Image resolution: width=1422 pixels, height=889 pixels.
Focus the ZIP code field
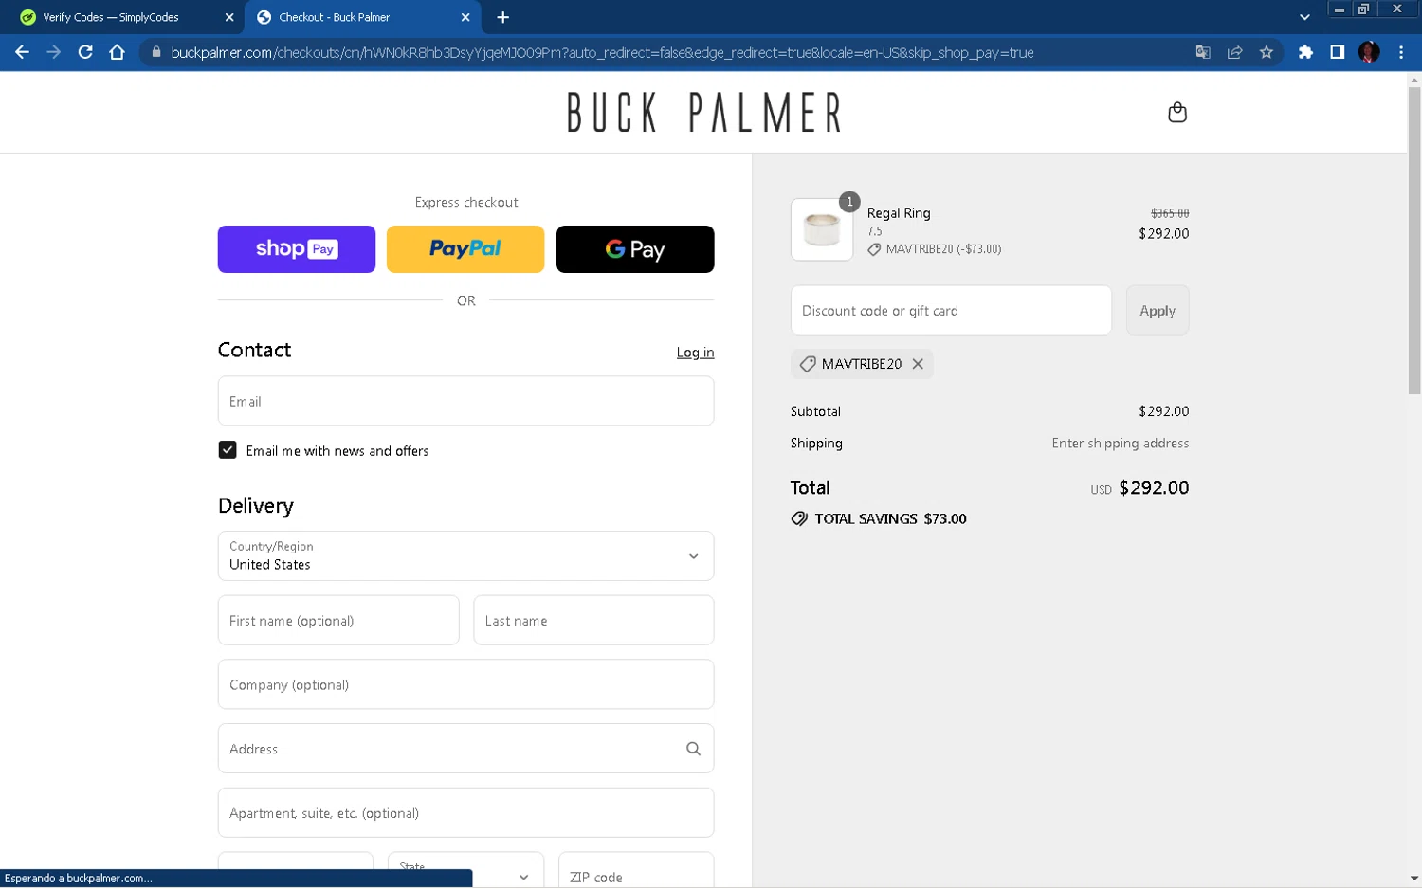tap(636, 870)
